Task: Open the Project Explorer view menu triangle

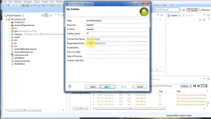Action: (x=56, y=15)
